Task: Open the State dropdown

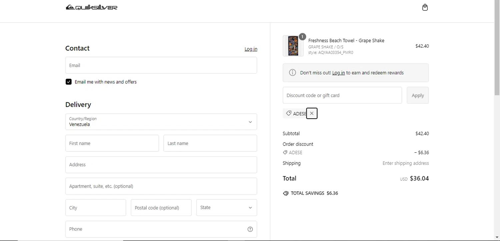Action: (227, 208)
